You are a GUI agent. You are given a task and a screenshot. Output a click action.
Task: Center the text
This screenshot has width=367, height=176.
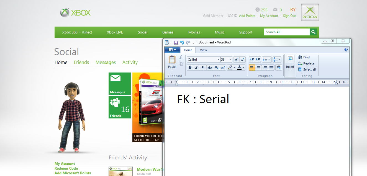pyautogui.click(x=258, y=67)
